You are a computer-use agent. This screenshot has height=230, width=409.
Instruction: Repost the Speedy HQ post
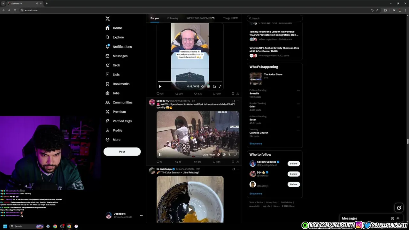[x=178, y=162]
